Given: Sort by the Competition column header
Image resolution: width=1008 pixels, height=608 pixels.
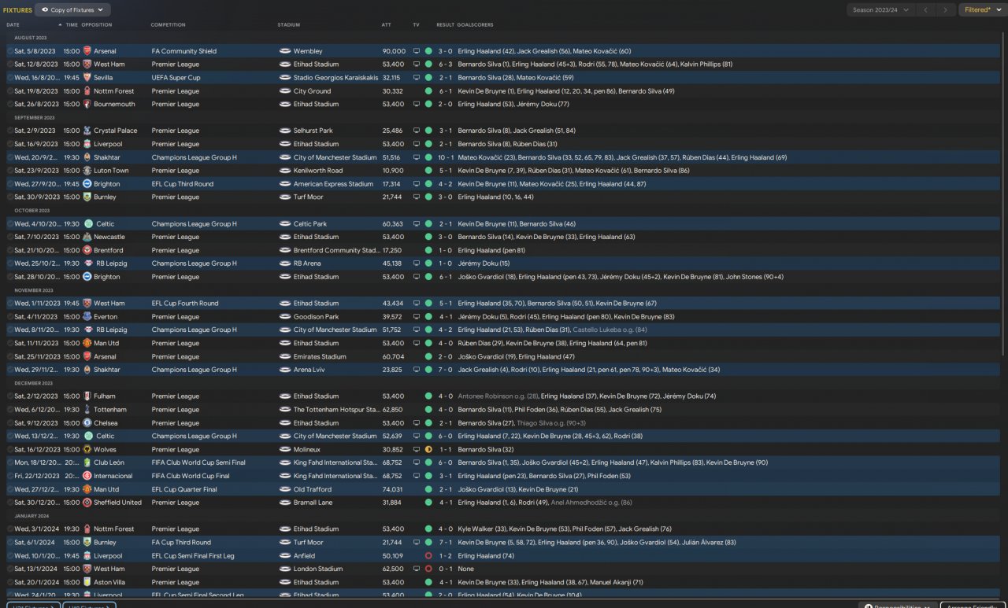Looking at the screenshot, I should 168,25.
